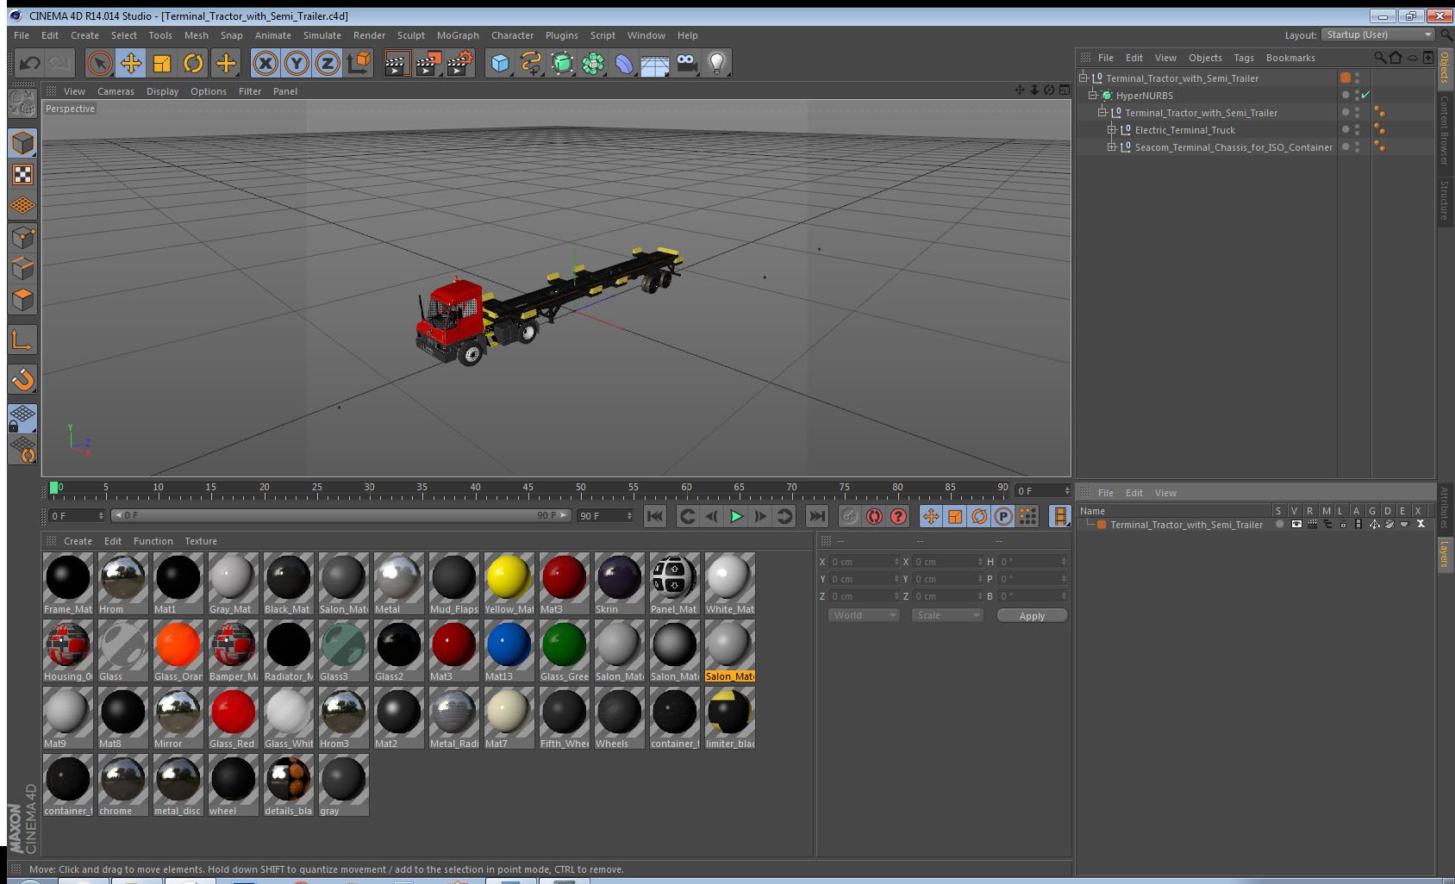The image size is (1455, 884).
Task: Enable Snap magnet icon
Action: 22,379
